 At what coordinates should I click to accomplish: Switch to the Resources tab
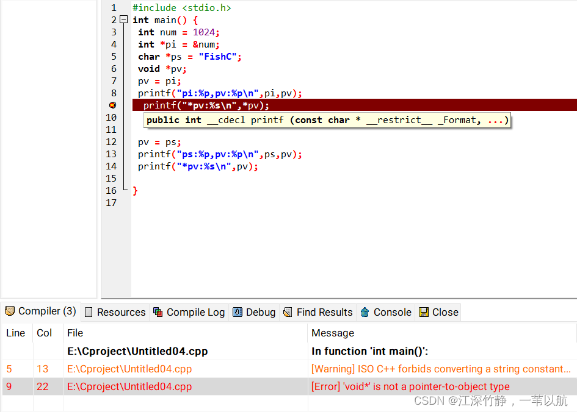115,312
